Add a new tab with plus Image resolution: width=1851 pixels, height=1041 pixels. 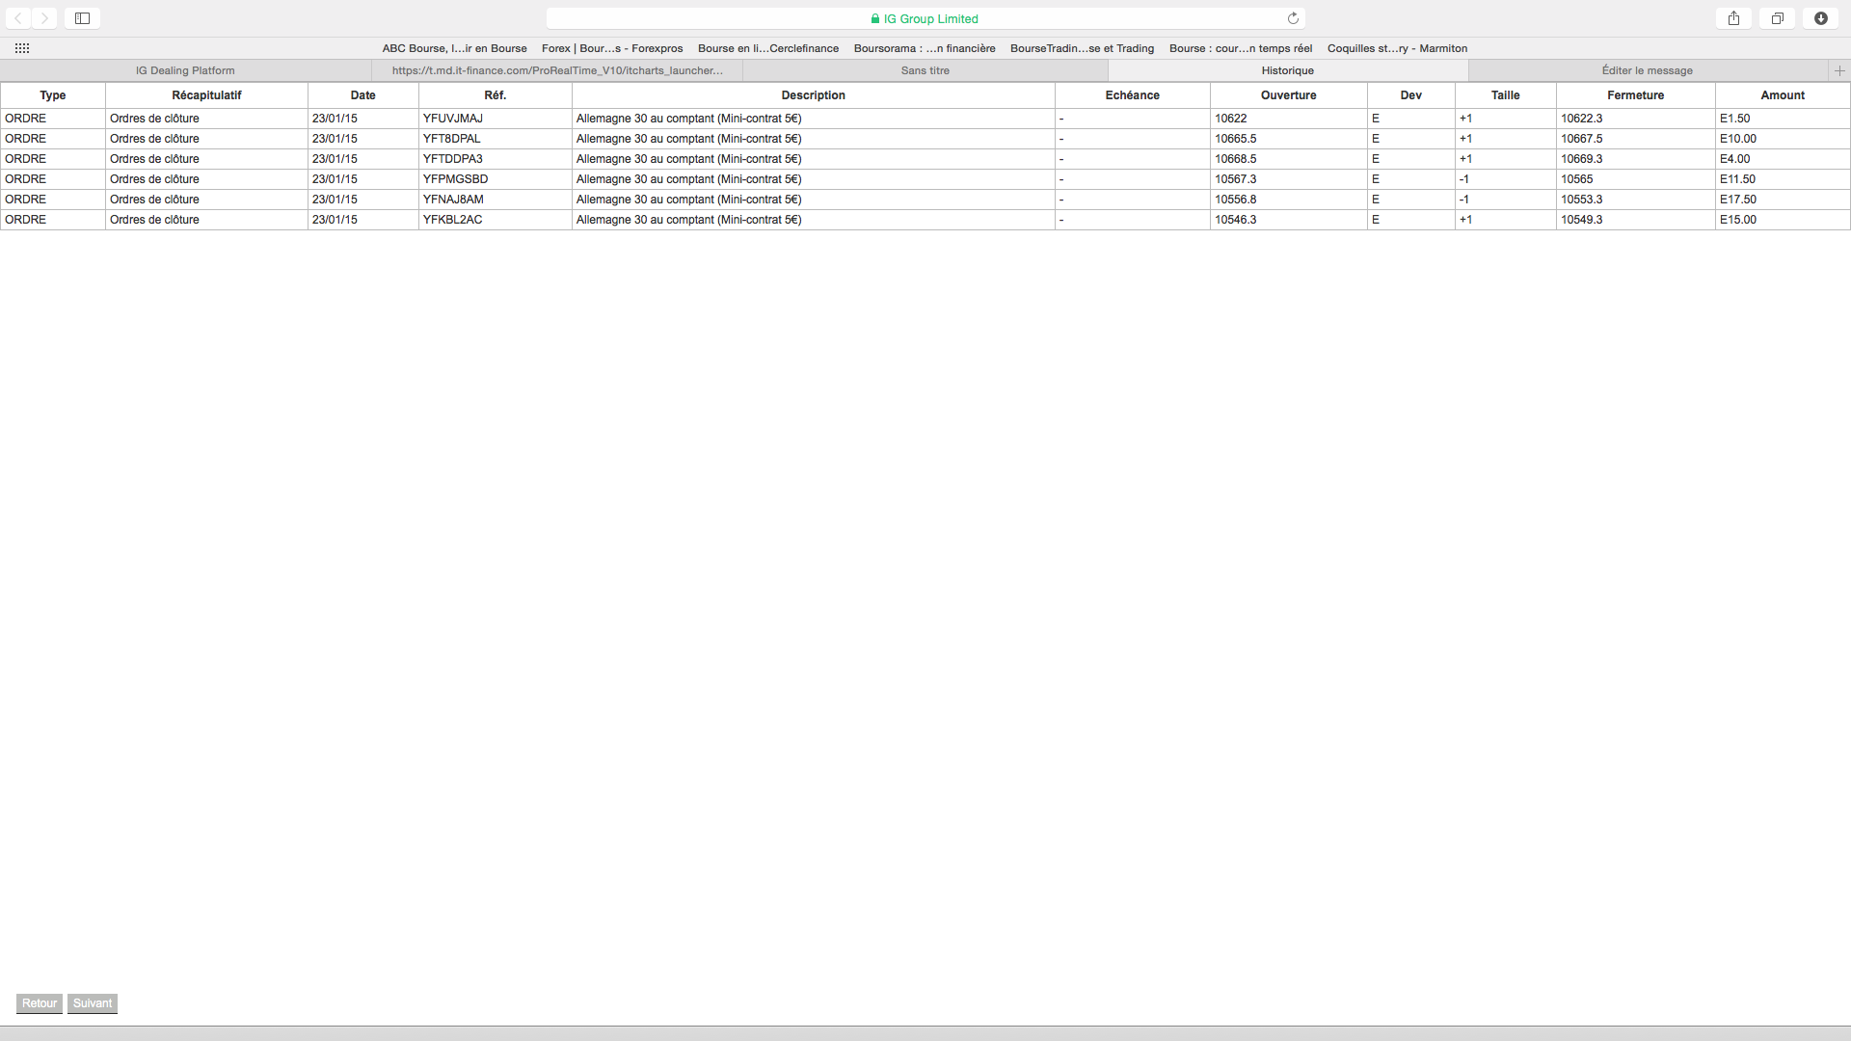coord(1839,70)
